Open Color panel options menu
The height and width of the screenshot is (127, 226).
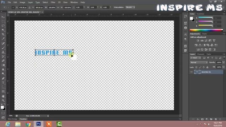[224, 14]
